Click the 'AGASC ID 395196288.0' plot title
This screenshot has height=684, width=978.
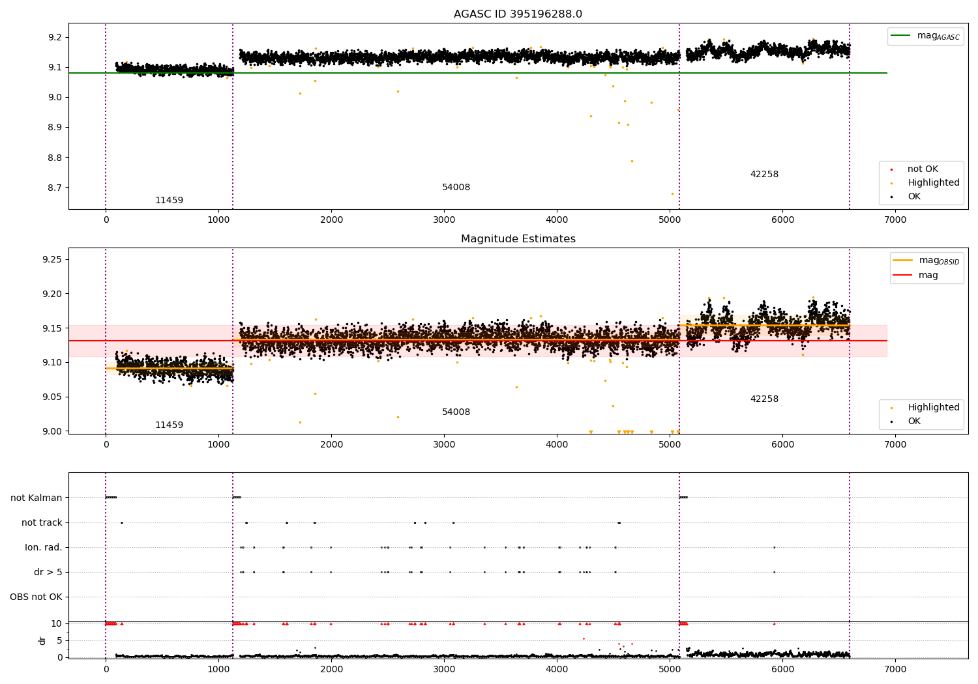(x=518, y=14)
